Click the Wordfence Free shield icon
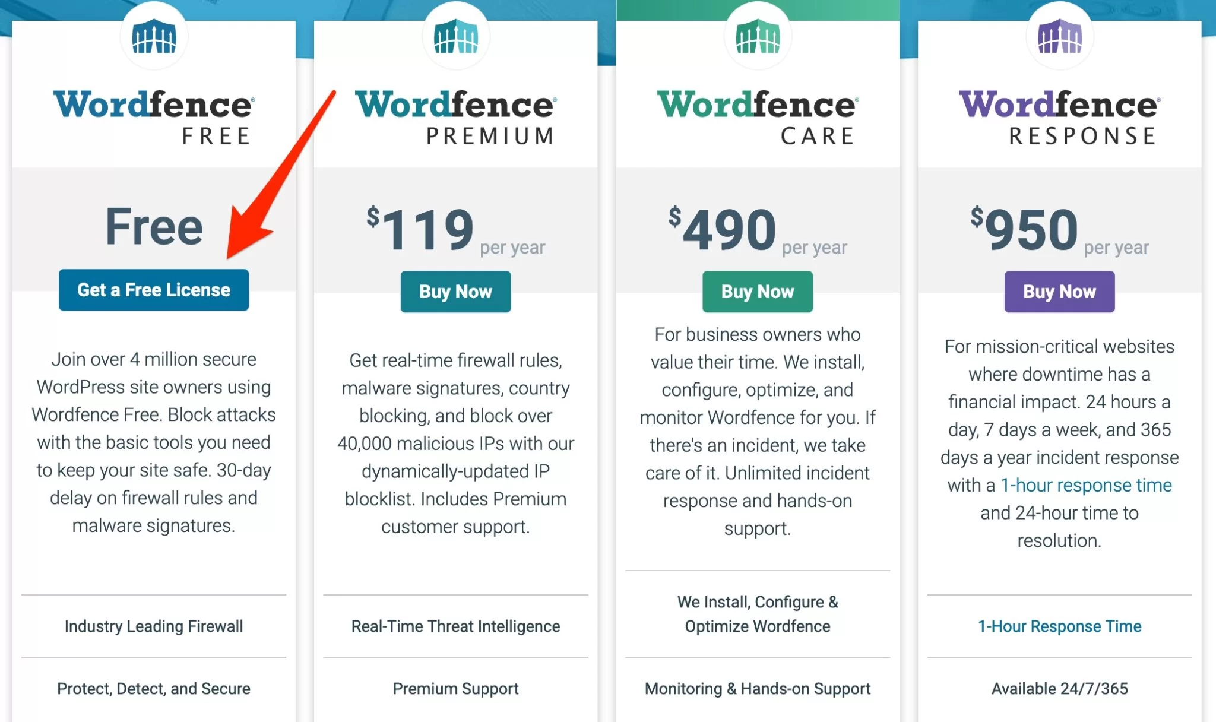 154,37
